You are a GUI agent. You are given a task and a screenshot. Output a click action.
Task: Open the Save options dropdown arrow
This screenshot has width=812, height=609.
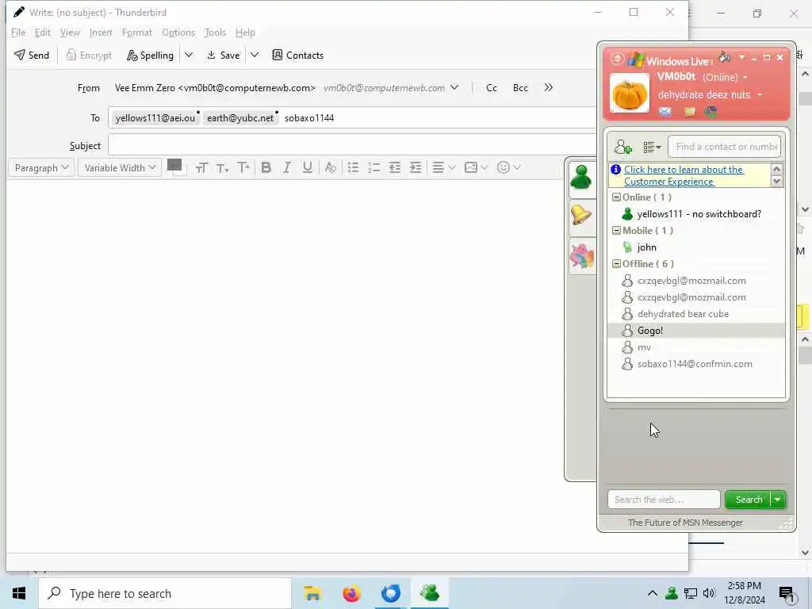255,55
